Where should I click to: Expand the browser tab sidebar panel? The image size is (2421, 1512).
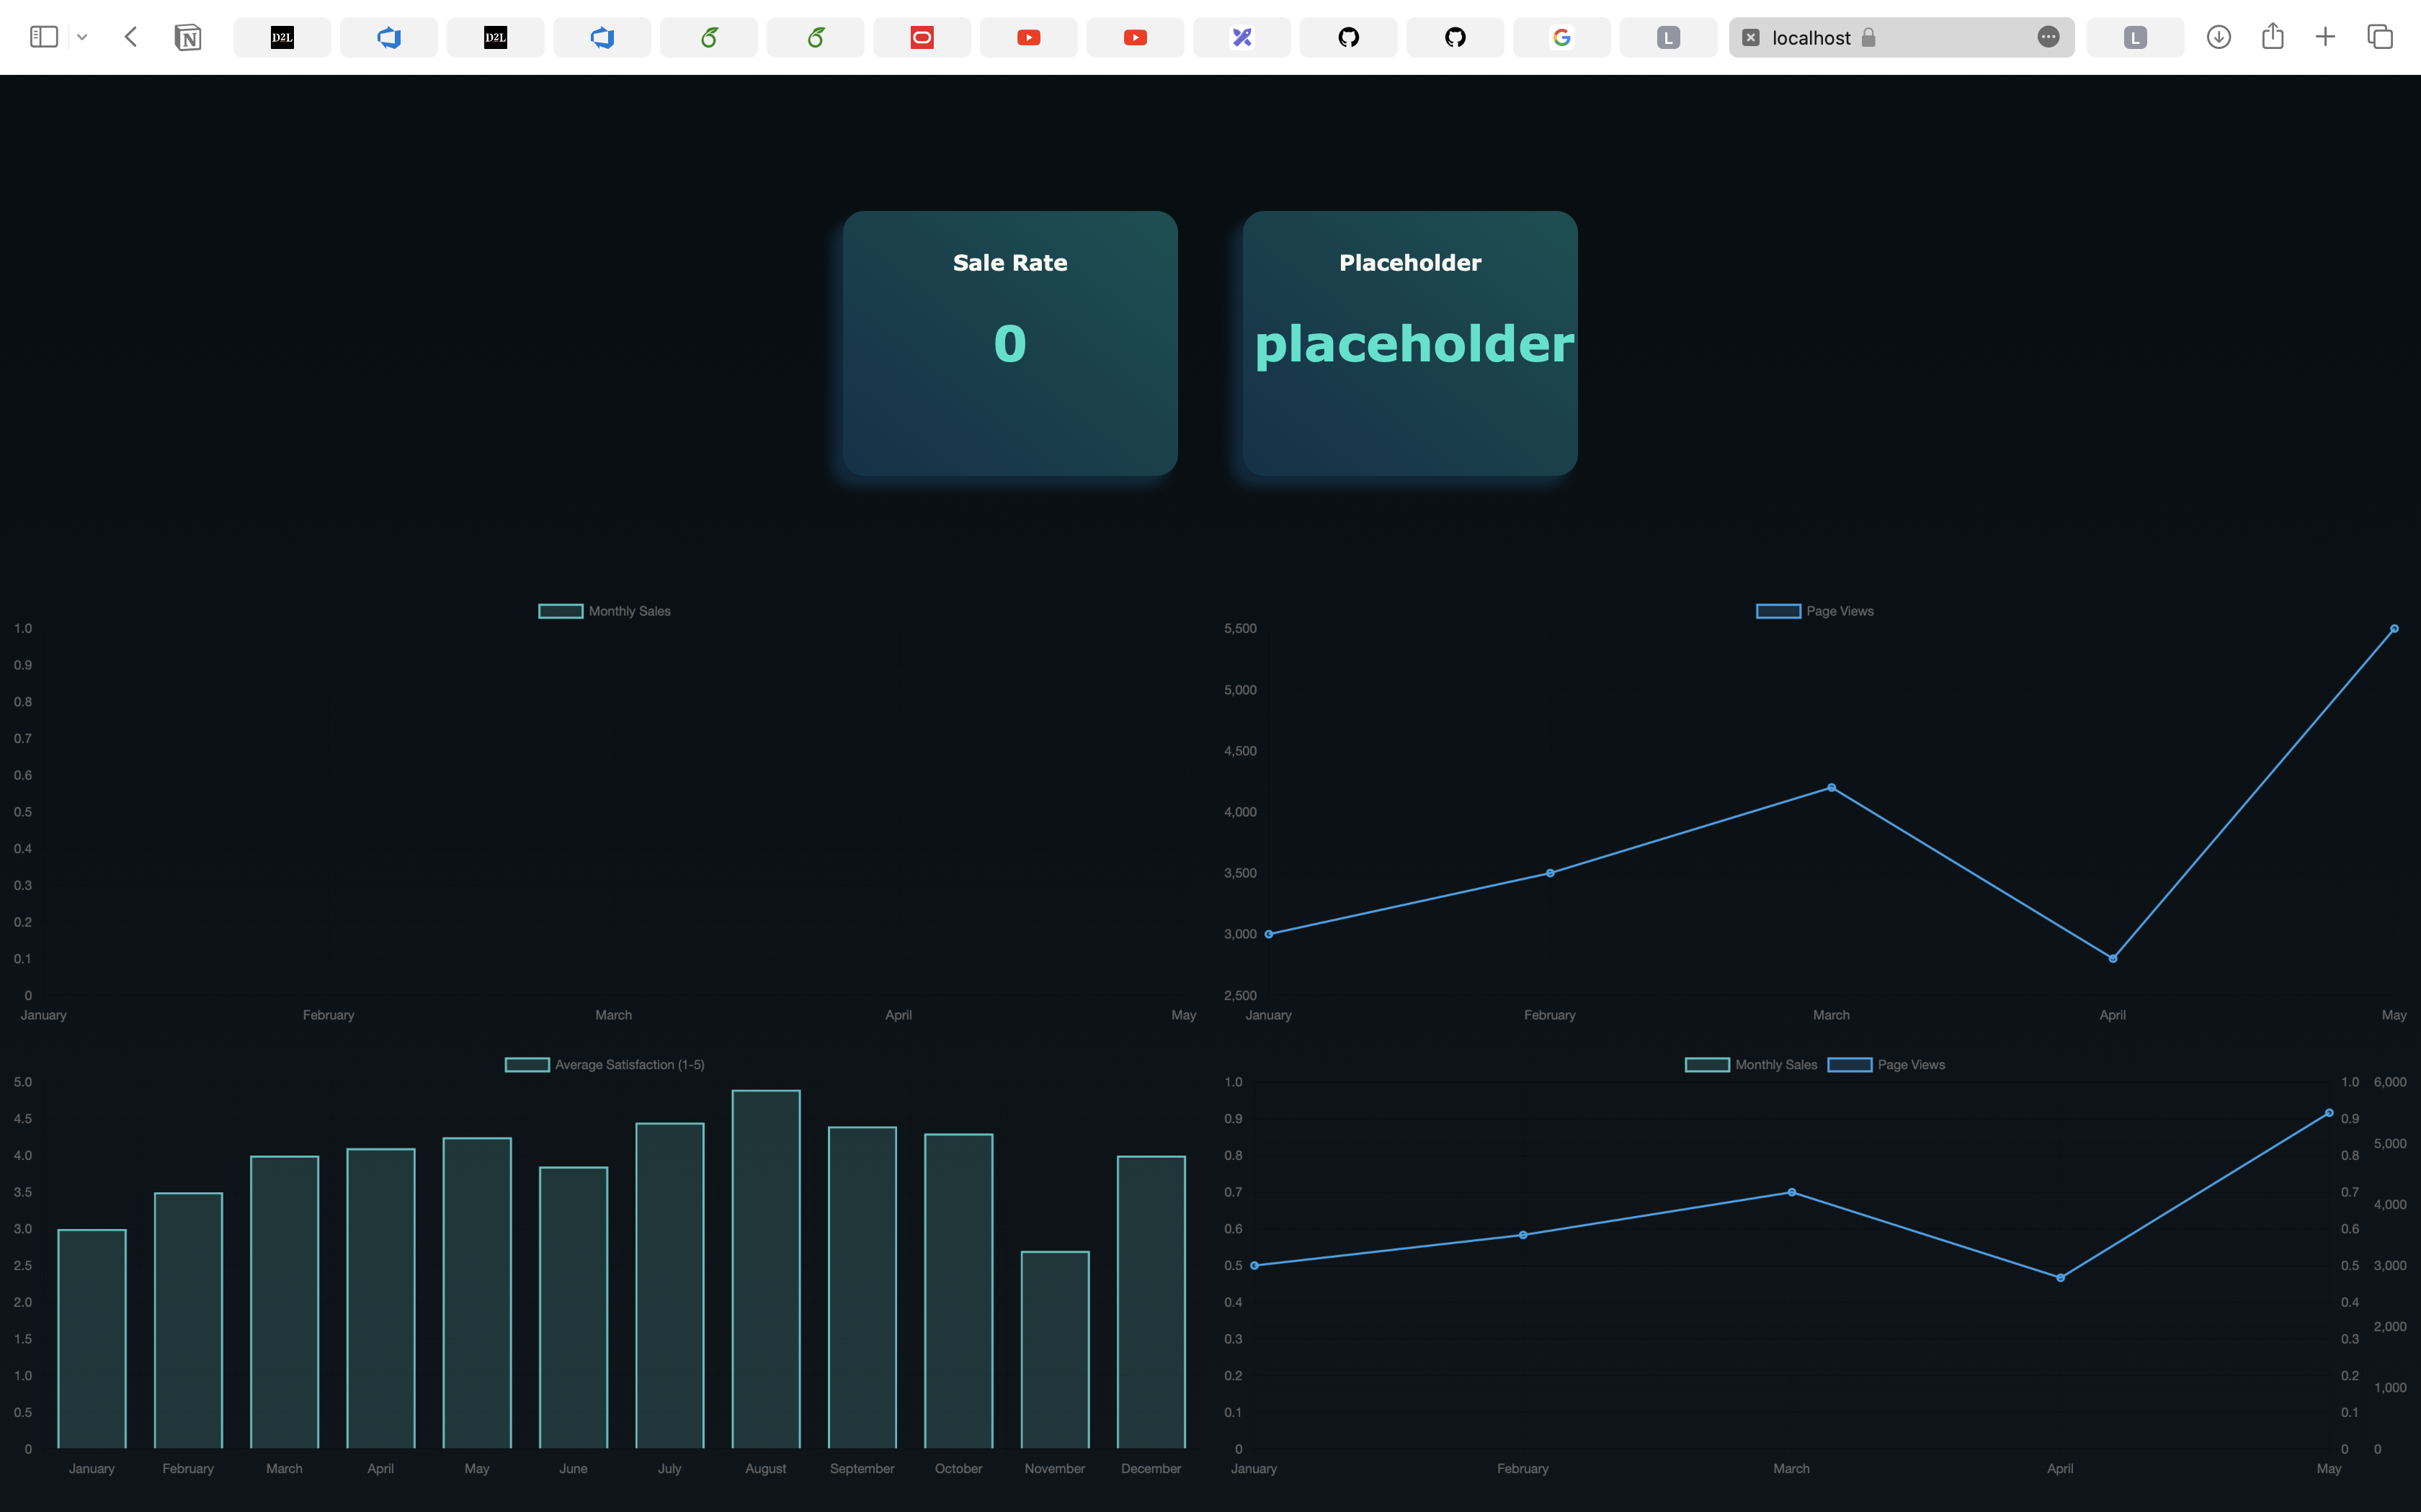pos(42,37)
